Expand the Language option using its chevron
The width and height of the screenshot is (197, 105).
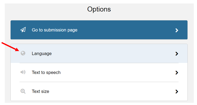pos(177,54)
